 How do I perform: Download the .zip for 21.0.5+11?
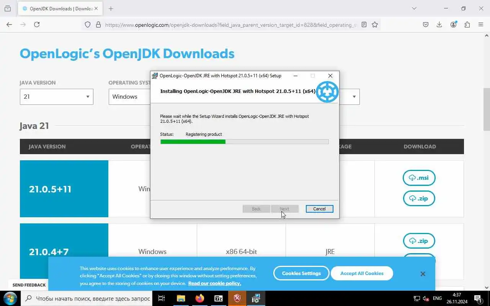tap(419, 198)
